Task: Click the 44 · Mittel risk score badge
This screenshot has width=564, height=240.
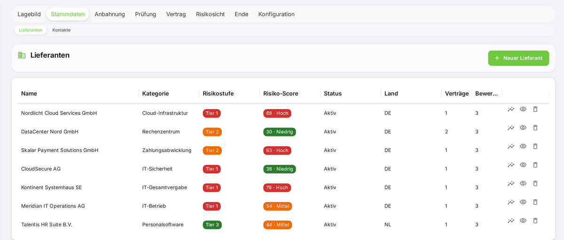Action: [x=278, y=225]
